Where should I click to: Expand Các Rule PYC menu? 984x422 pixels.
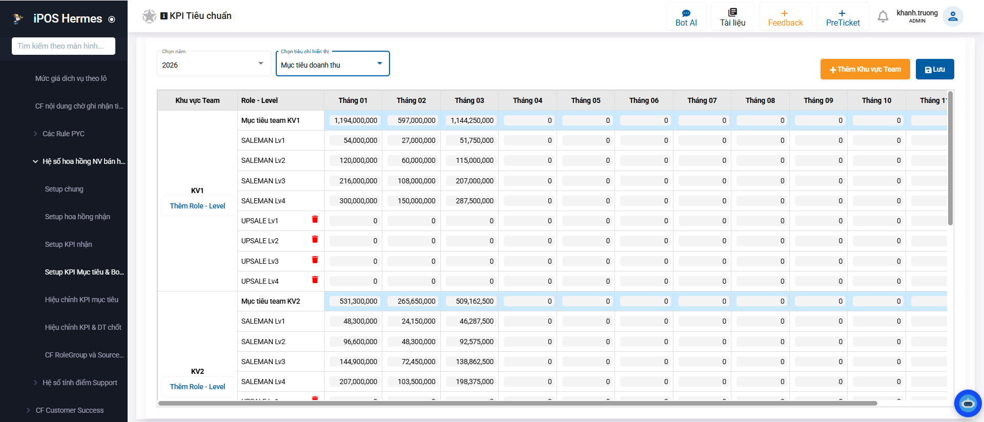[x=64, y=134]
